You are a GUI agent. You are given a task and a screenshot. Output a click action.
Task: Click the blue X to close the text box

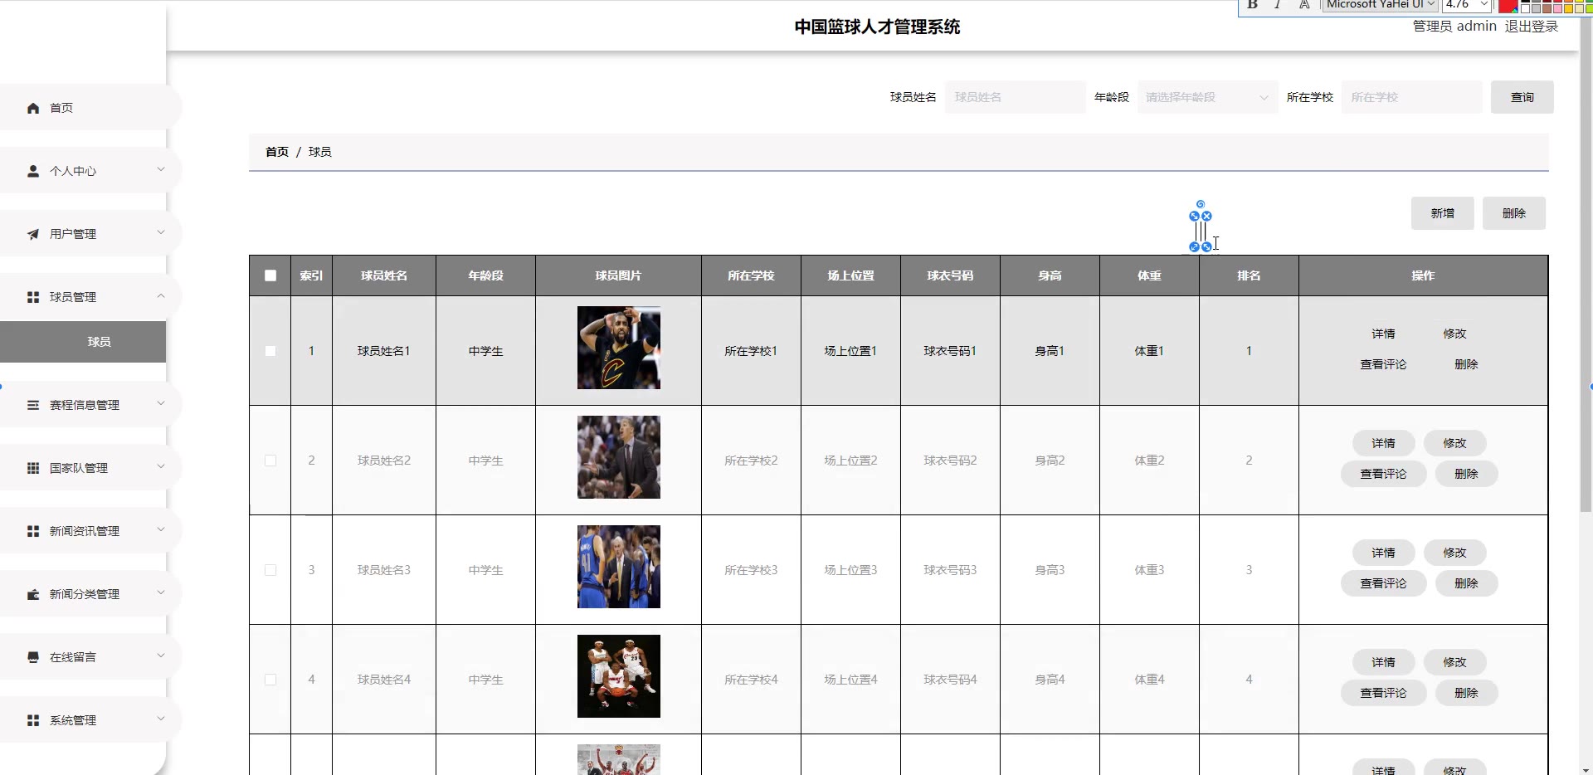click(x=1206, y=216)
